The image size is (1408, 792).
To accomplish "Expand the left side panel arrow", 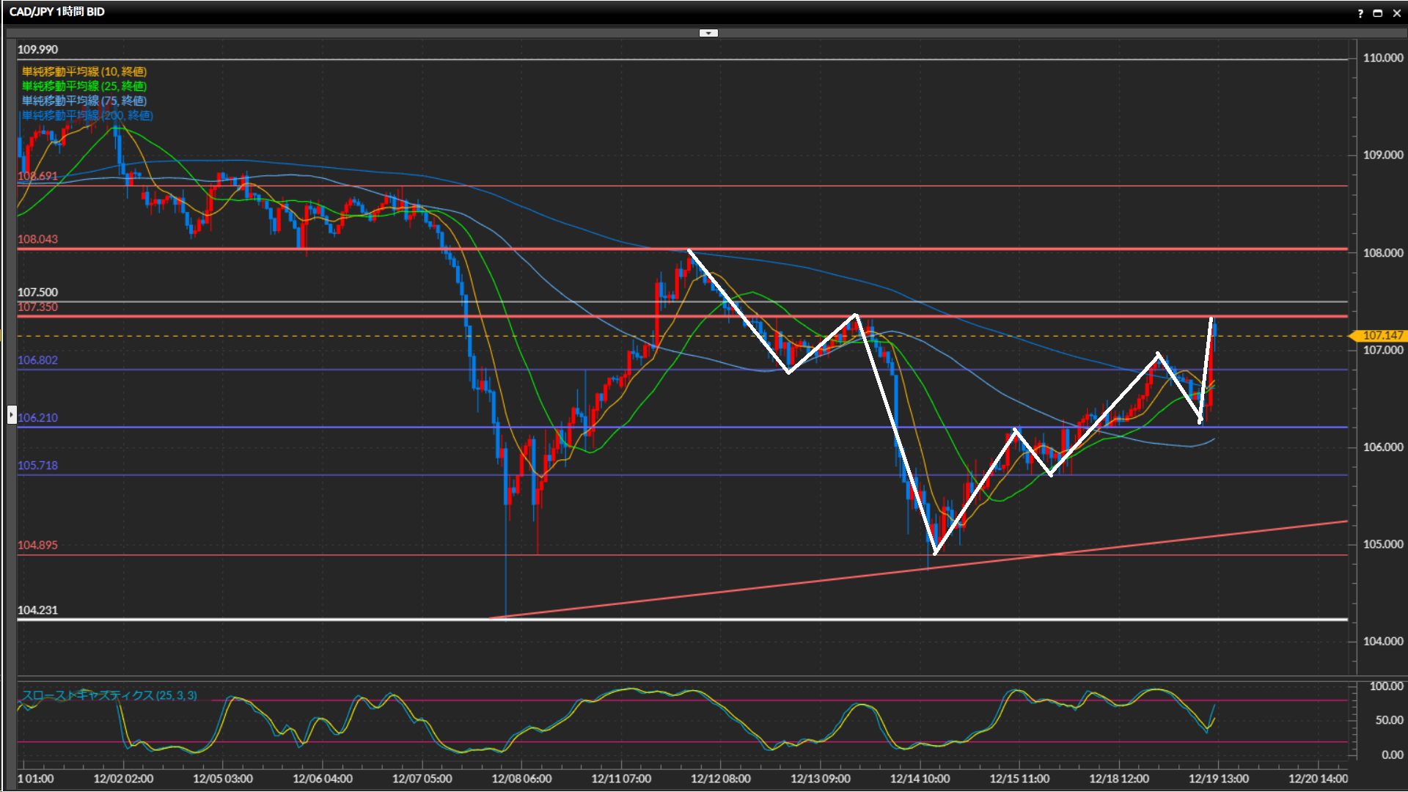I will coord(11,415).
